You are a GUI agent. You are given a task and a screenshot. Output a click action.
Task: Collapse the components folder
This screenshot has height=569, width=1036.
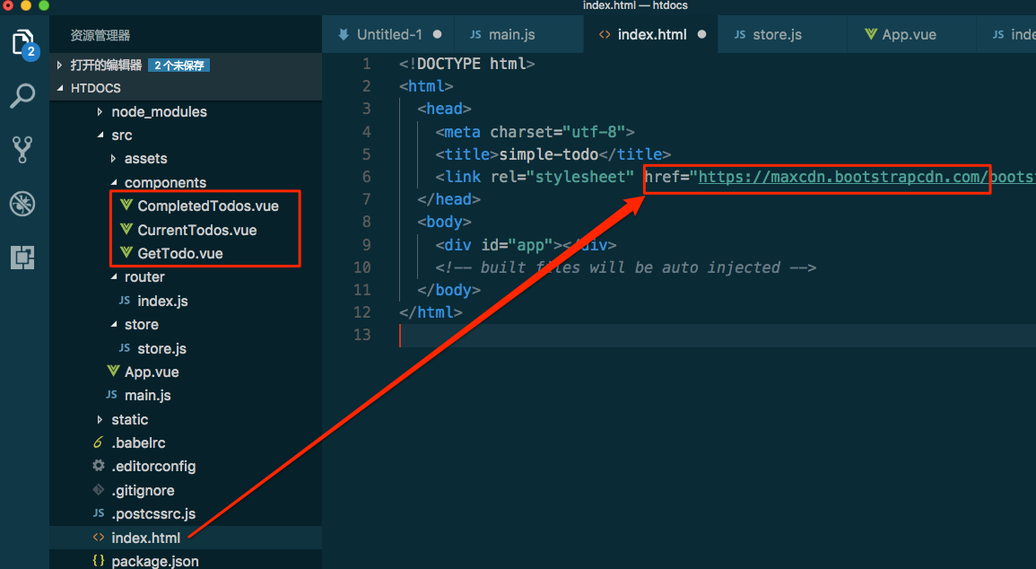[114, 182]
